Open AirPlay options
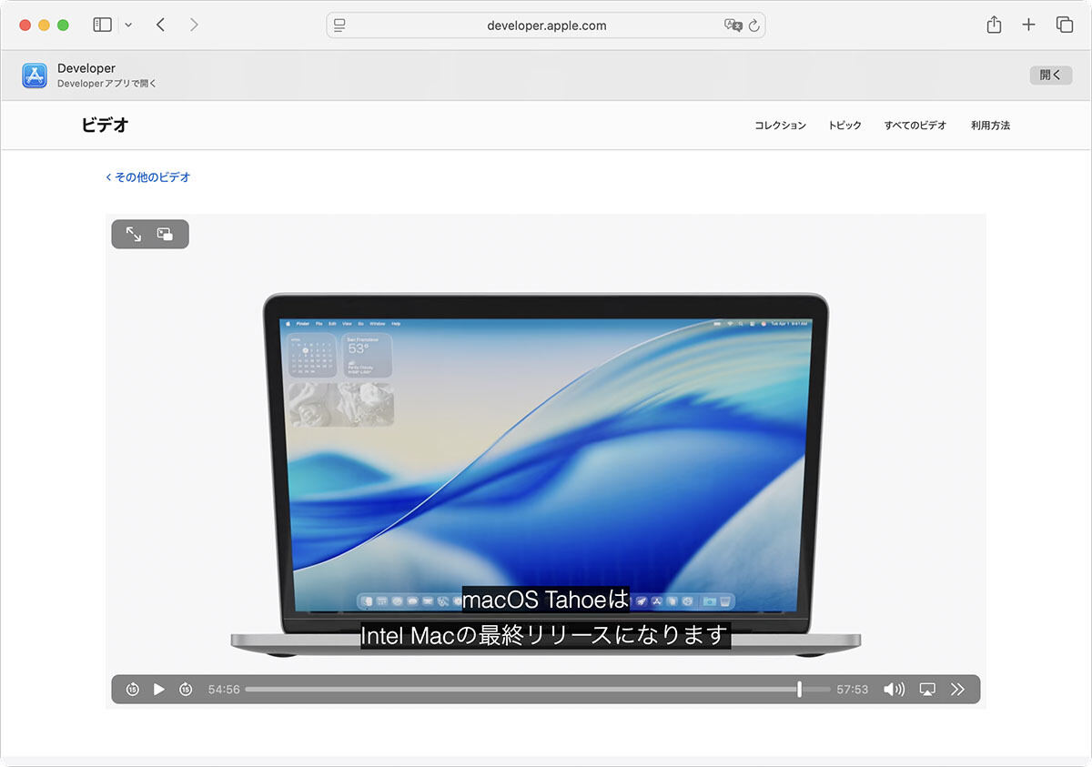 pyautogui.click(x=927, y=690)
